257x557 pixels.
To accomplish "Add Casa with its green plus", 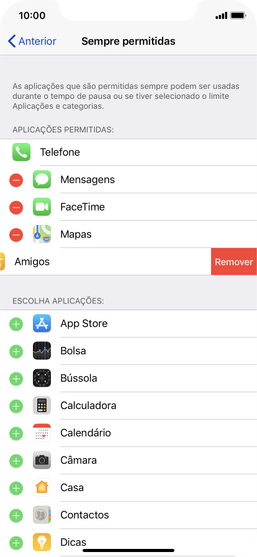I will point(16,488).
